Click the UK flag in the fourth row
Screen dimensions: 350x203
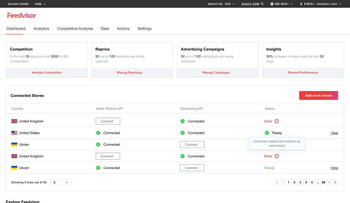(14, 156)
